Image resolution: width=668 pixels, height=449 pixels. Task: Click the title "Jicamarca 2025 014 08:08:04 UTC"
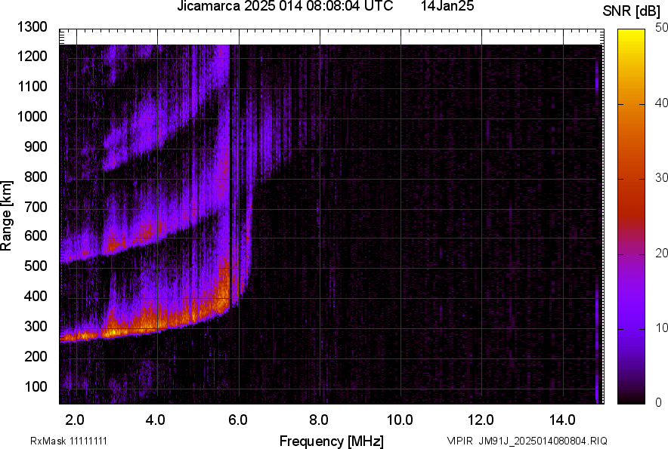tap(285, 6)
